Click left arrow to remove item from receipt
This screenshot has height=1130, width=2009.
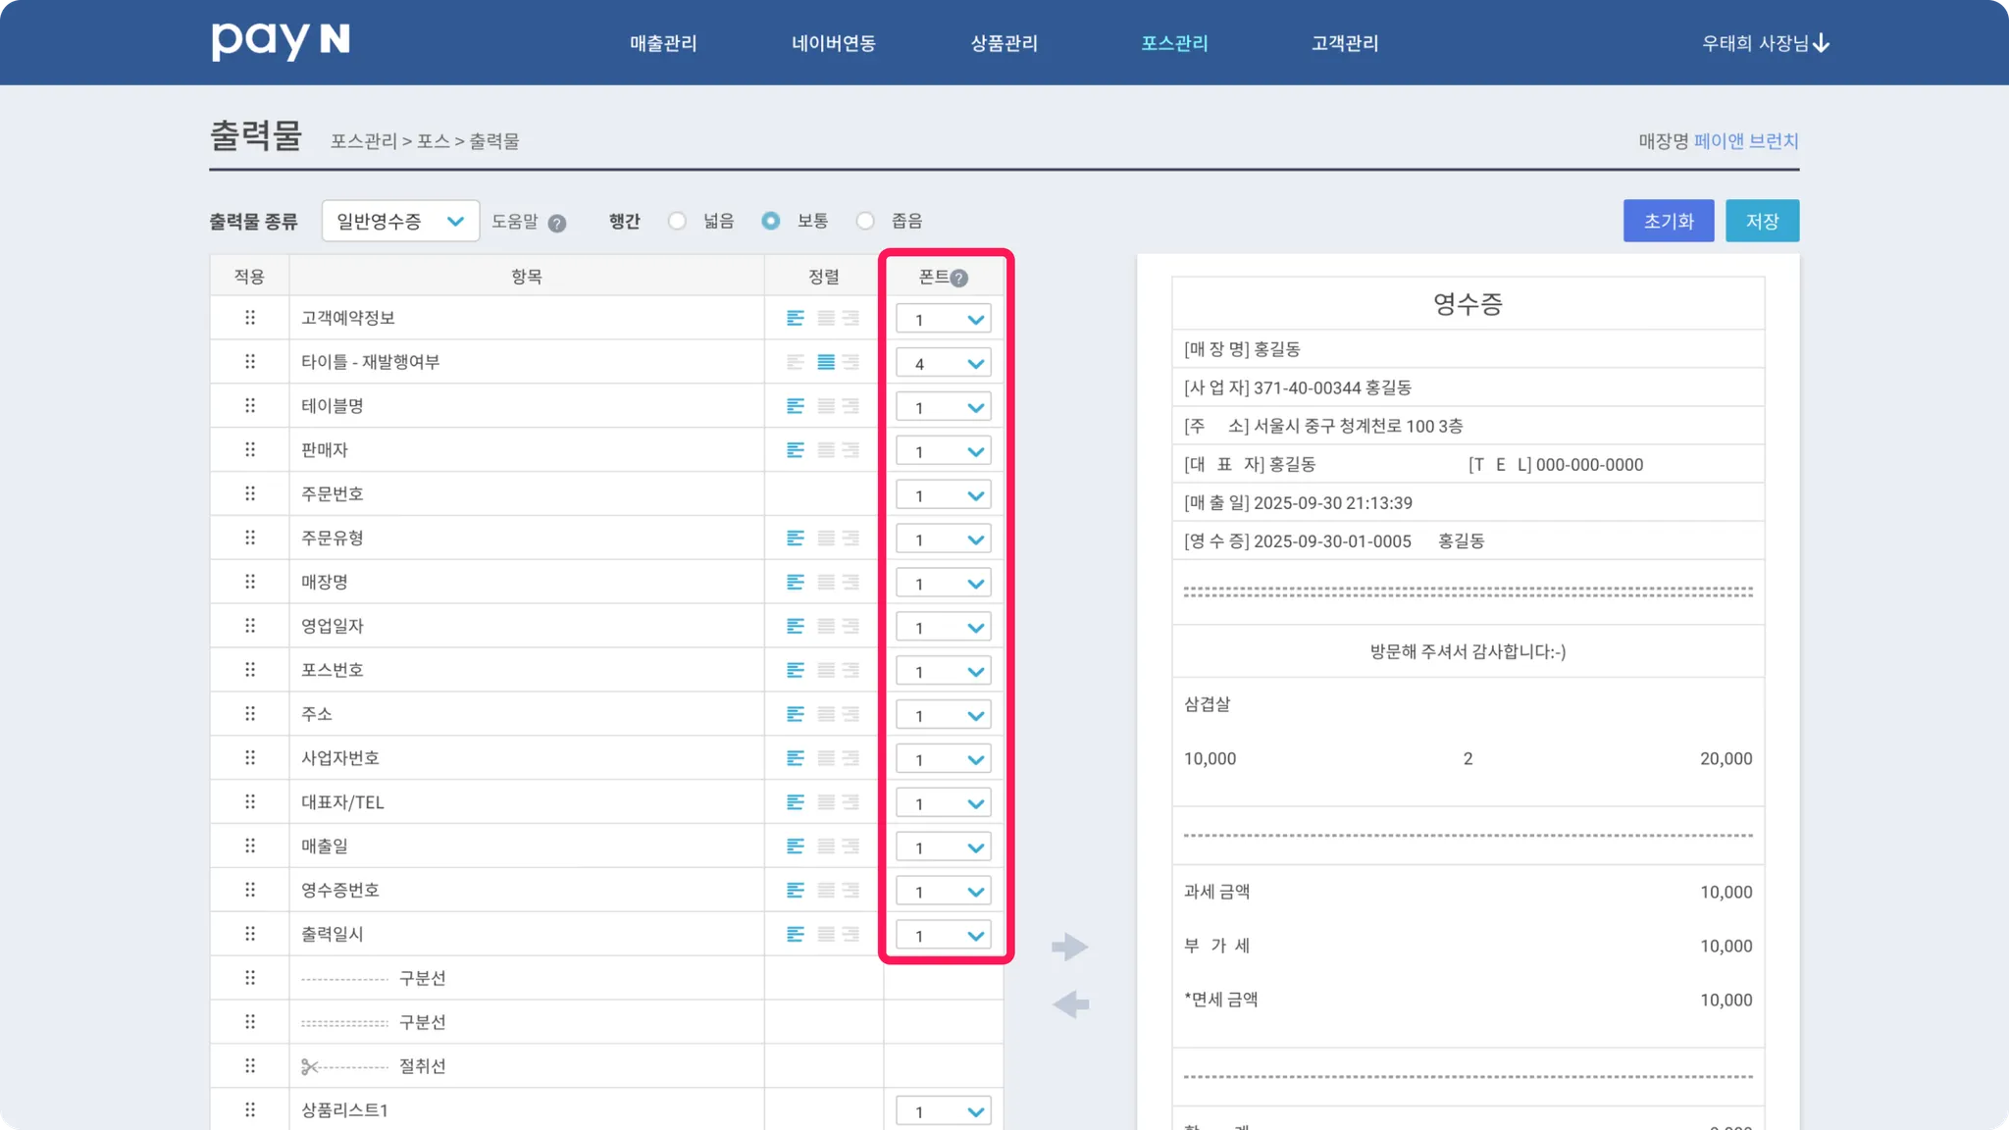[1070, 1003]
